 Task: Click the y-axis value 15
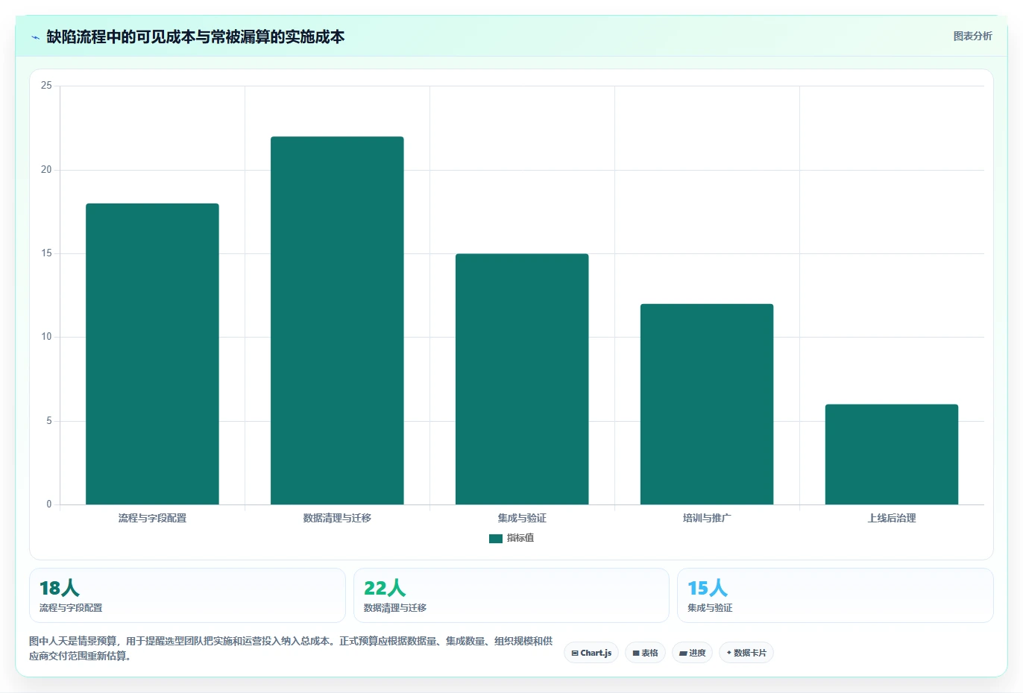pos(46,253)
